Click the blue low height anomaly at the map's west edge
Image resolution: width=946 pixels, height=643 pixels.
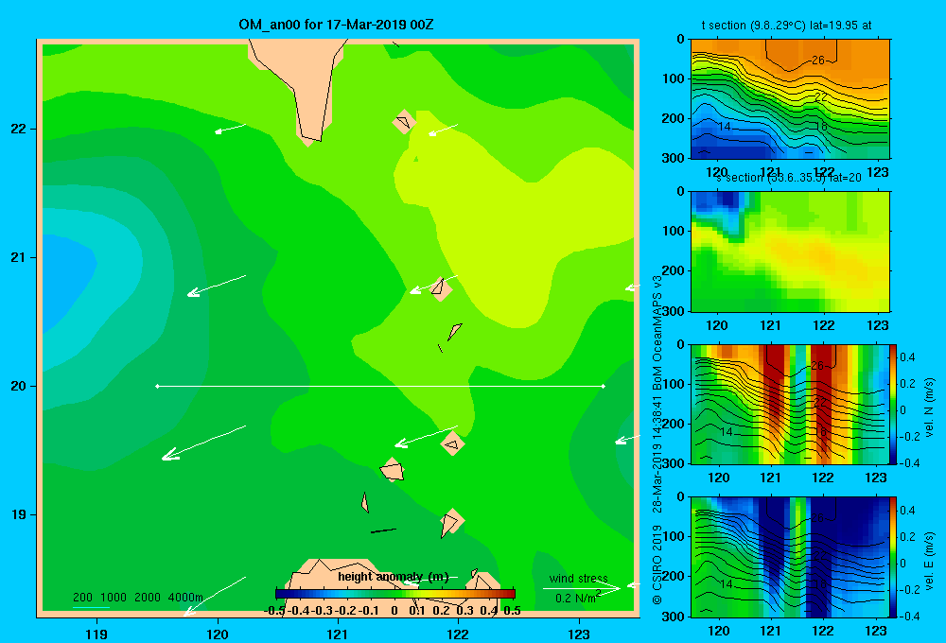click(65, 281)
